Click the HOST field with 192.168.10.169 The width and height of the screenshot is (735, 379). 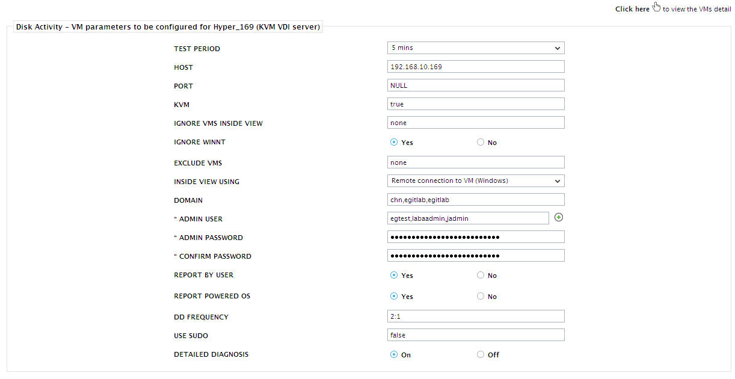pos(476,67)
